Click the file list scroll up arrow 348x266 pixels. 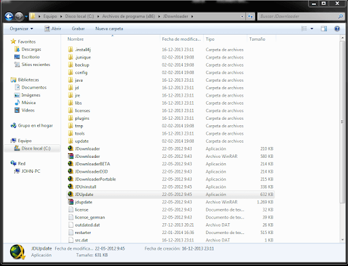343,38
